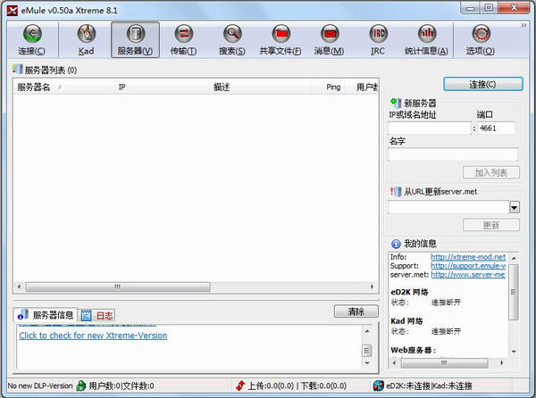Focus the IP or domain address field
The width and height of the screenshot is (536, 398).
coord(430,129)
